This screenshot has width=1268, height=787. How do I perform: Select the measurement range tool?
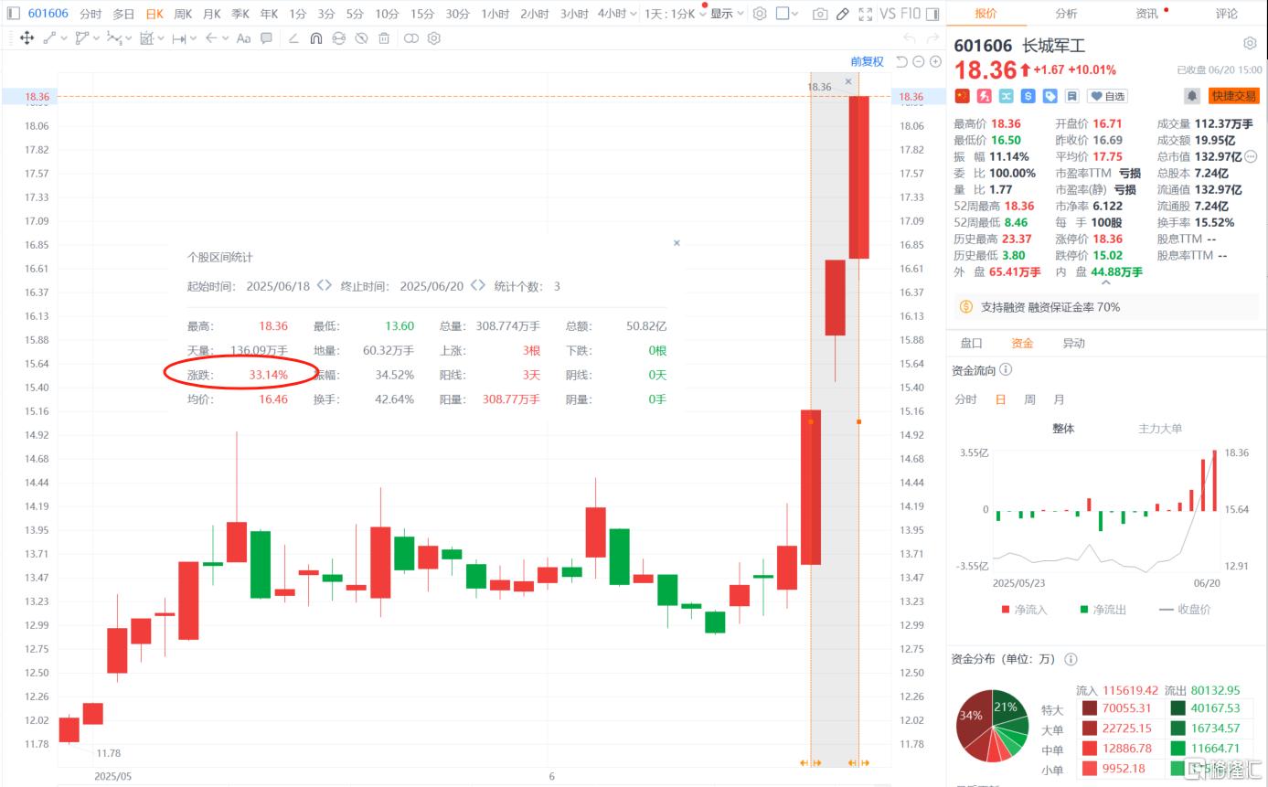[x=179, y=38]
